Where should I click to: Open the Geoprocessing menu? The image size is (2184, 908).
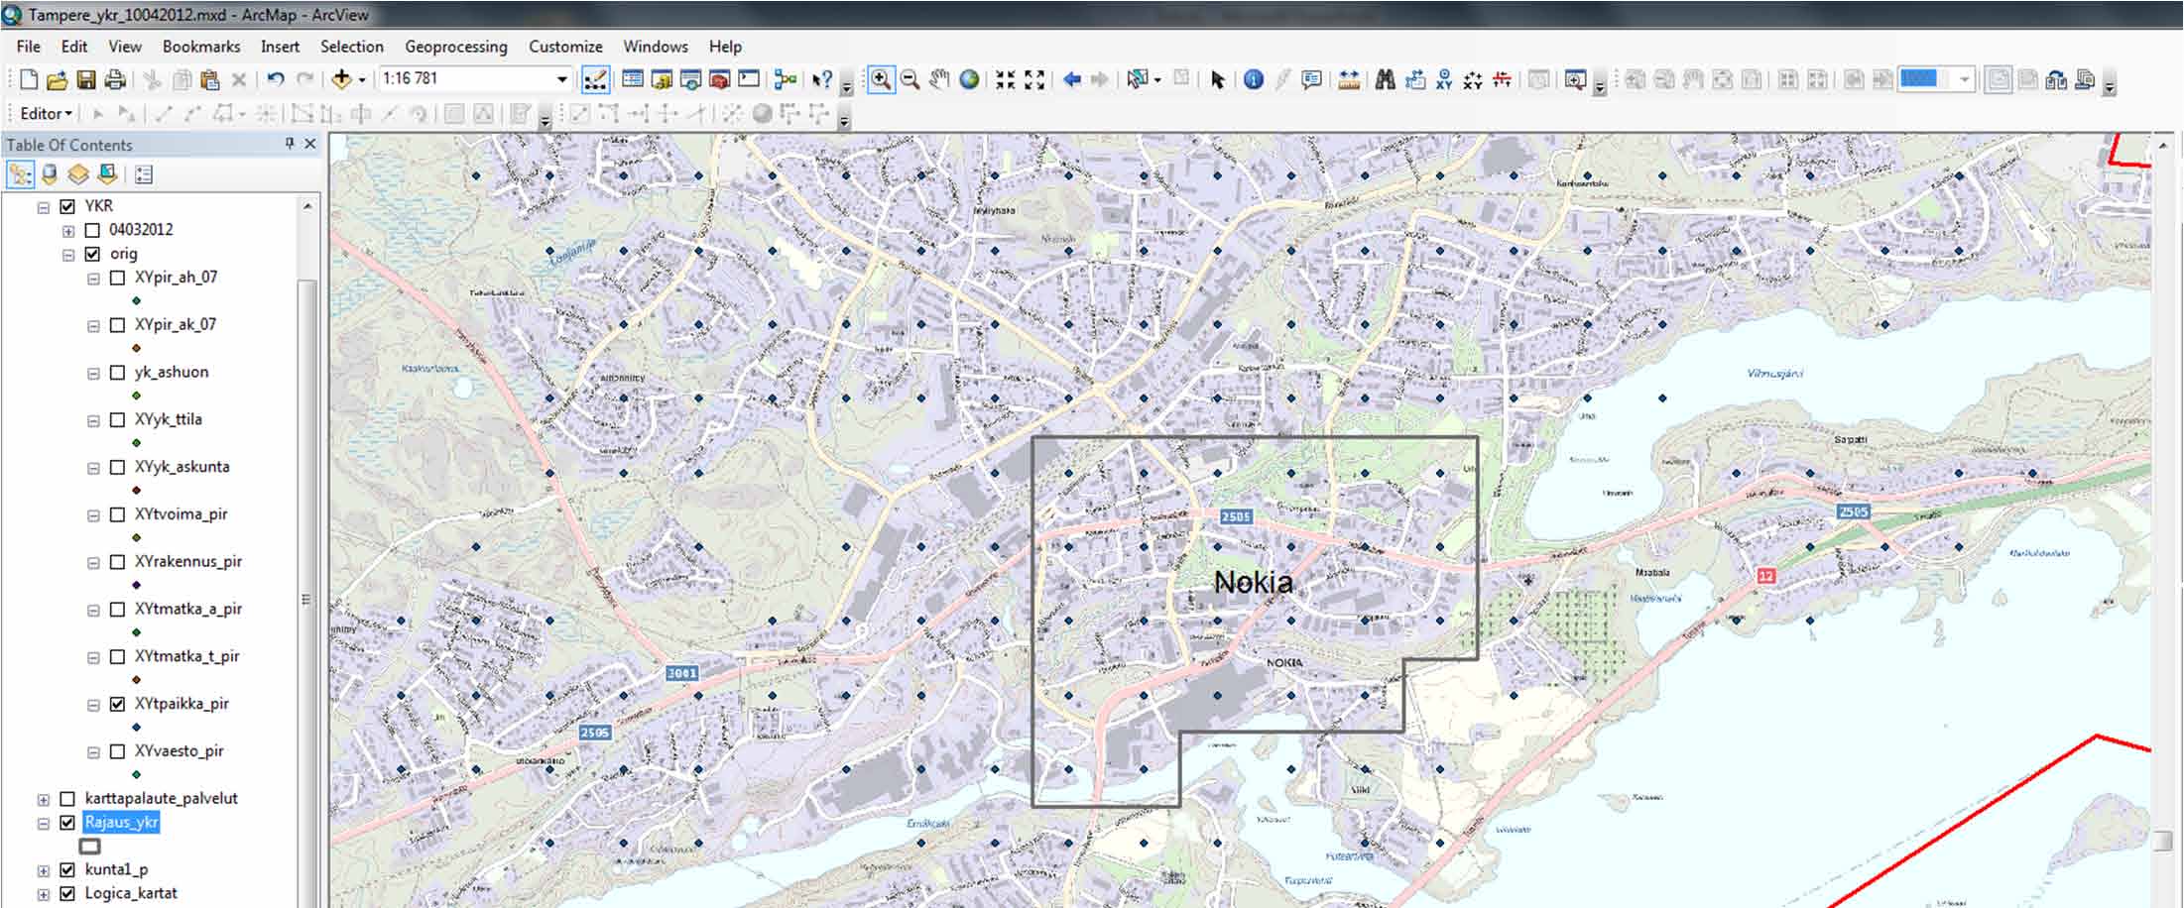tap(455, 47)
